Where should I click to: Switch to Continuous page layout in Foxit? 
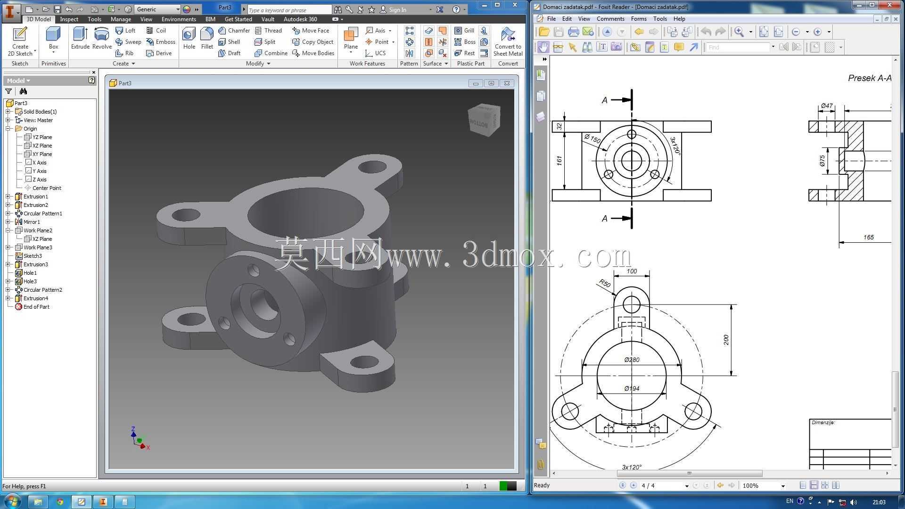[x=814, y=485]
